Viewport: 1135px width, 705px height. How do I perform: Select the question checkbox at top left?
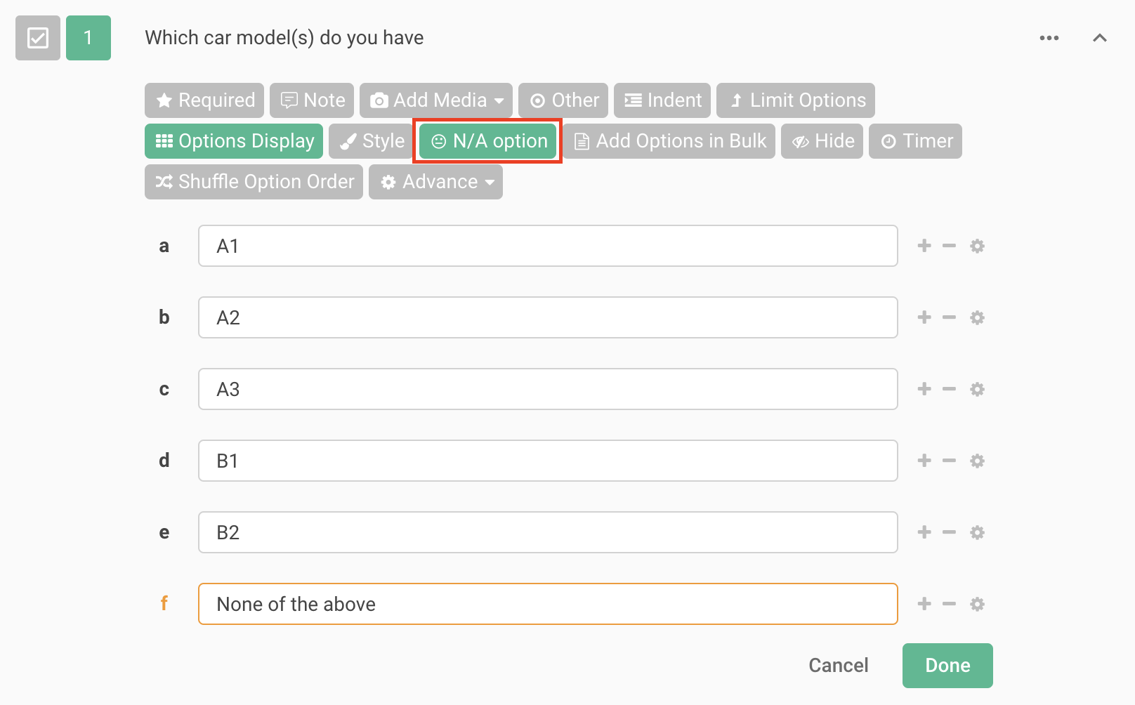[37, 39]
